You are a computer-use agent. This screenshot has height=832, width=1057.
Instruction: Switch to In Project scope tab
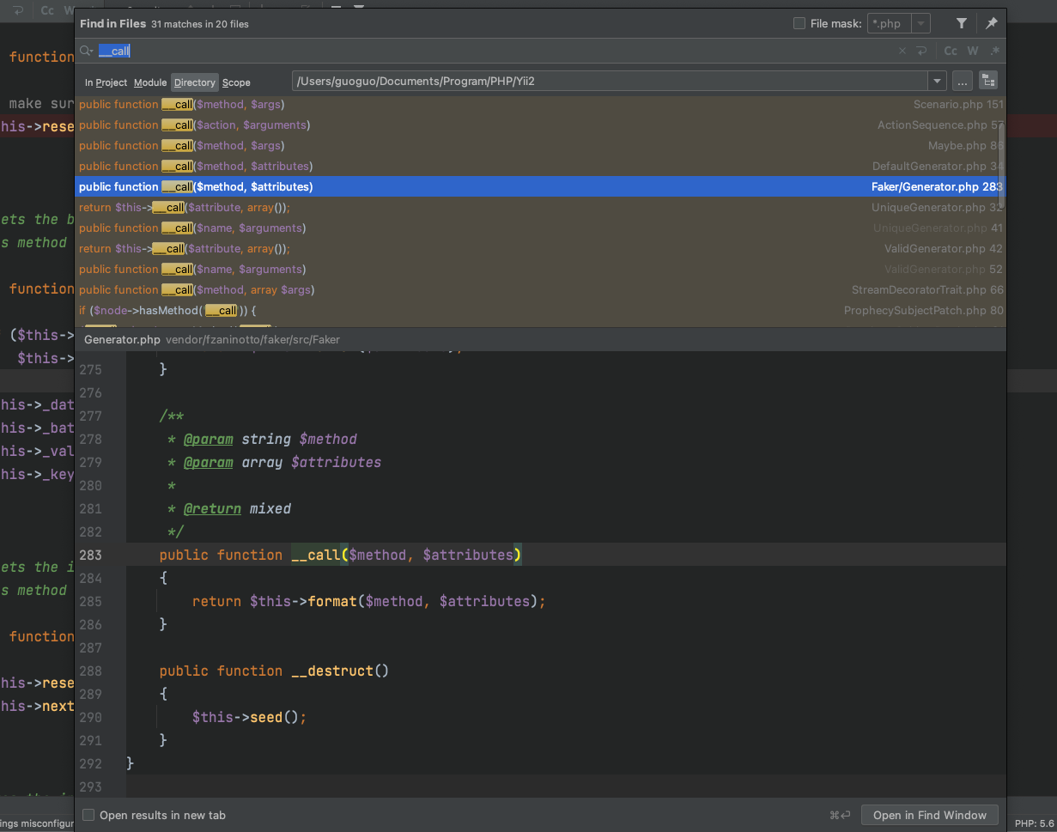106,82
